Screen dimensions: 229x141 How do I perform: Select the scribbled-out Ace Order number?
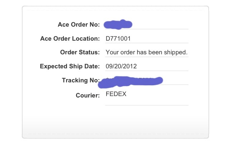pyautogui.click(x=118, y=24)
